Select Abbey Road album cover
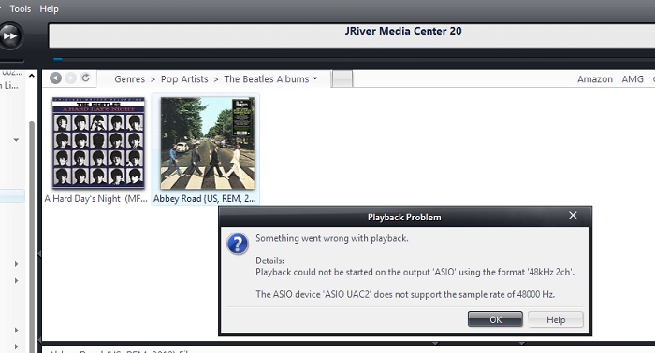This screenshot has width=655, height=353. click(208, 143)
